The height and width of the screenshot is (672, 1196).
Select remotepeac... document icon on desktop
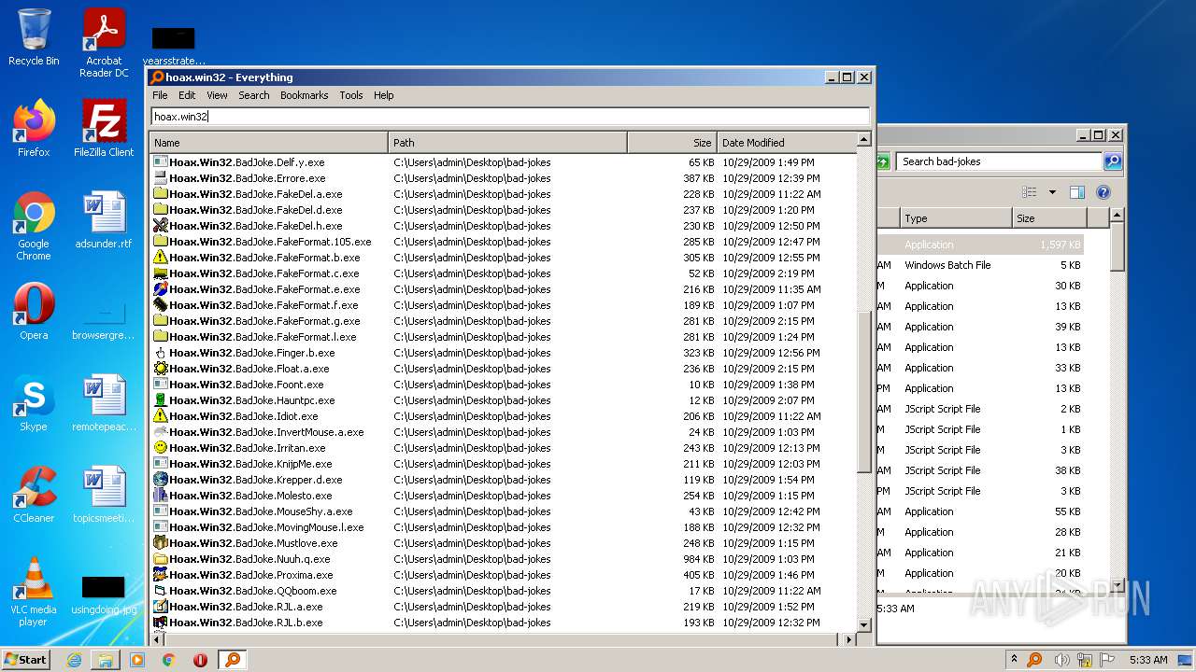click(104, 403)
